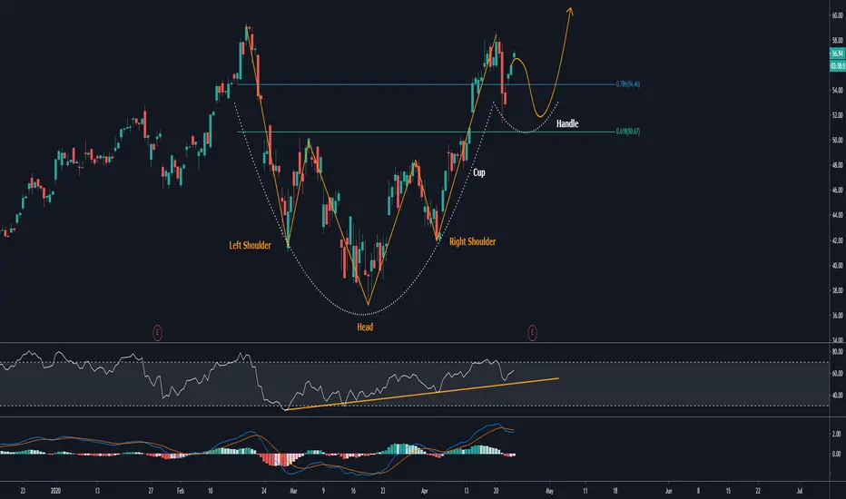The image size is (846, 499).
Task: Click the Jun label on the time axis
Action: [x=668, y=491]
